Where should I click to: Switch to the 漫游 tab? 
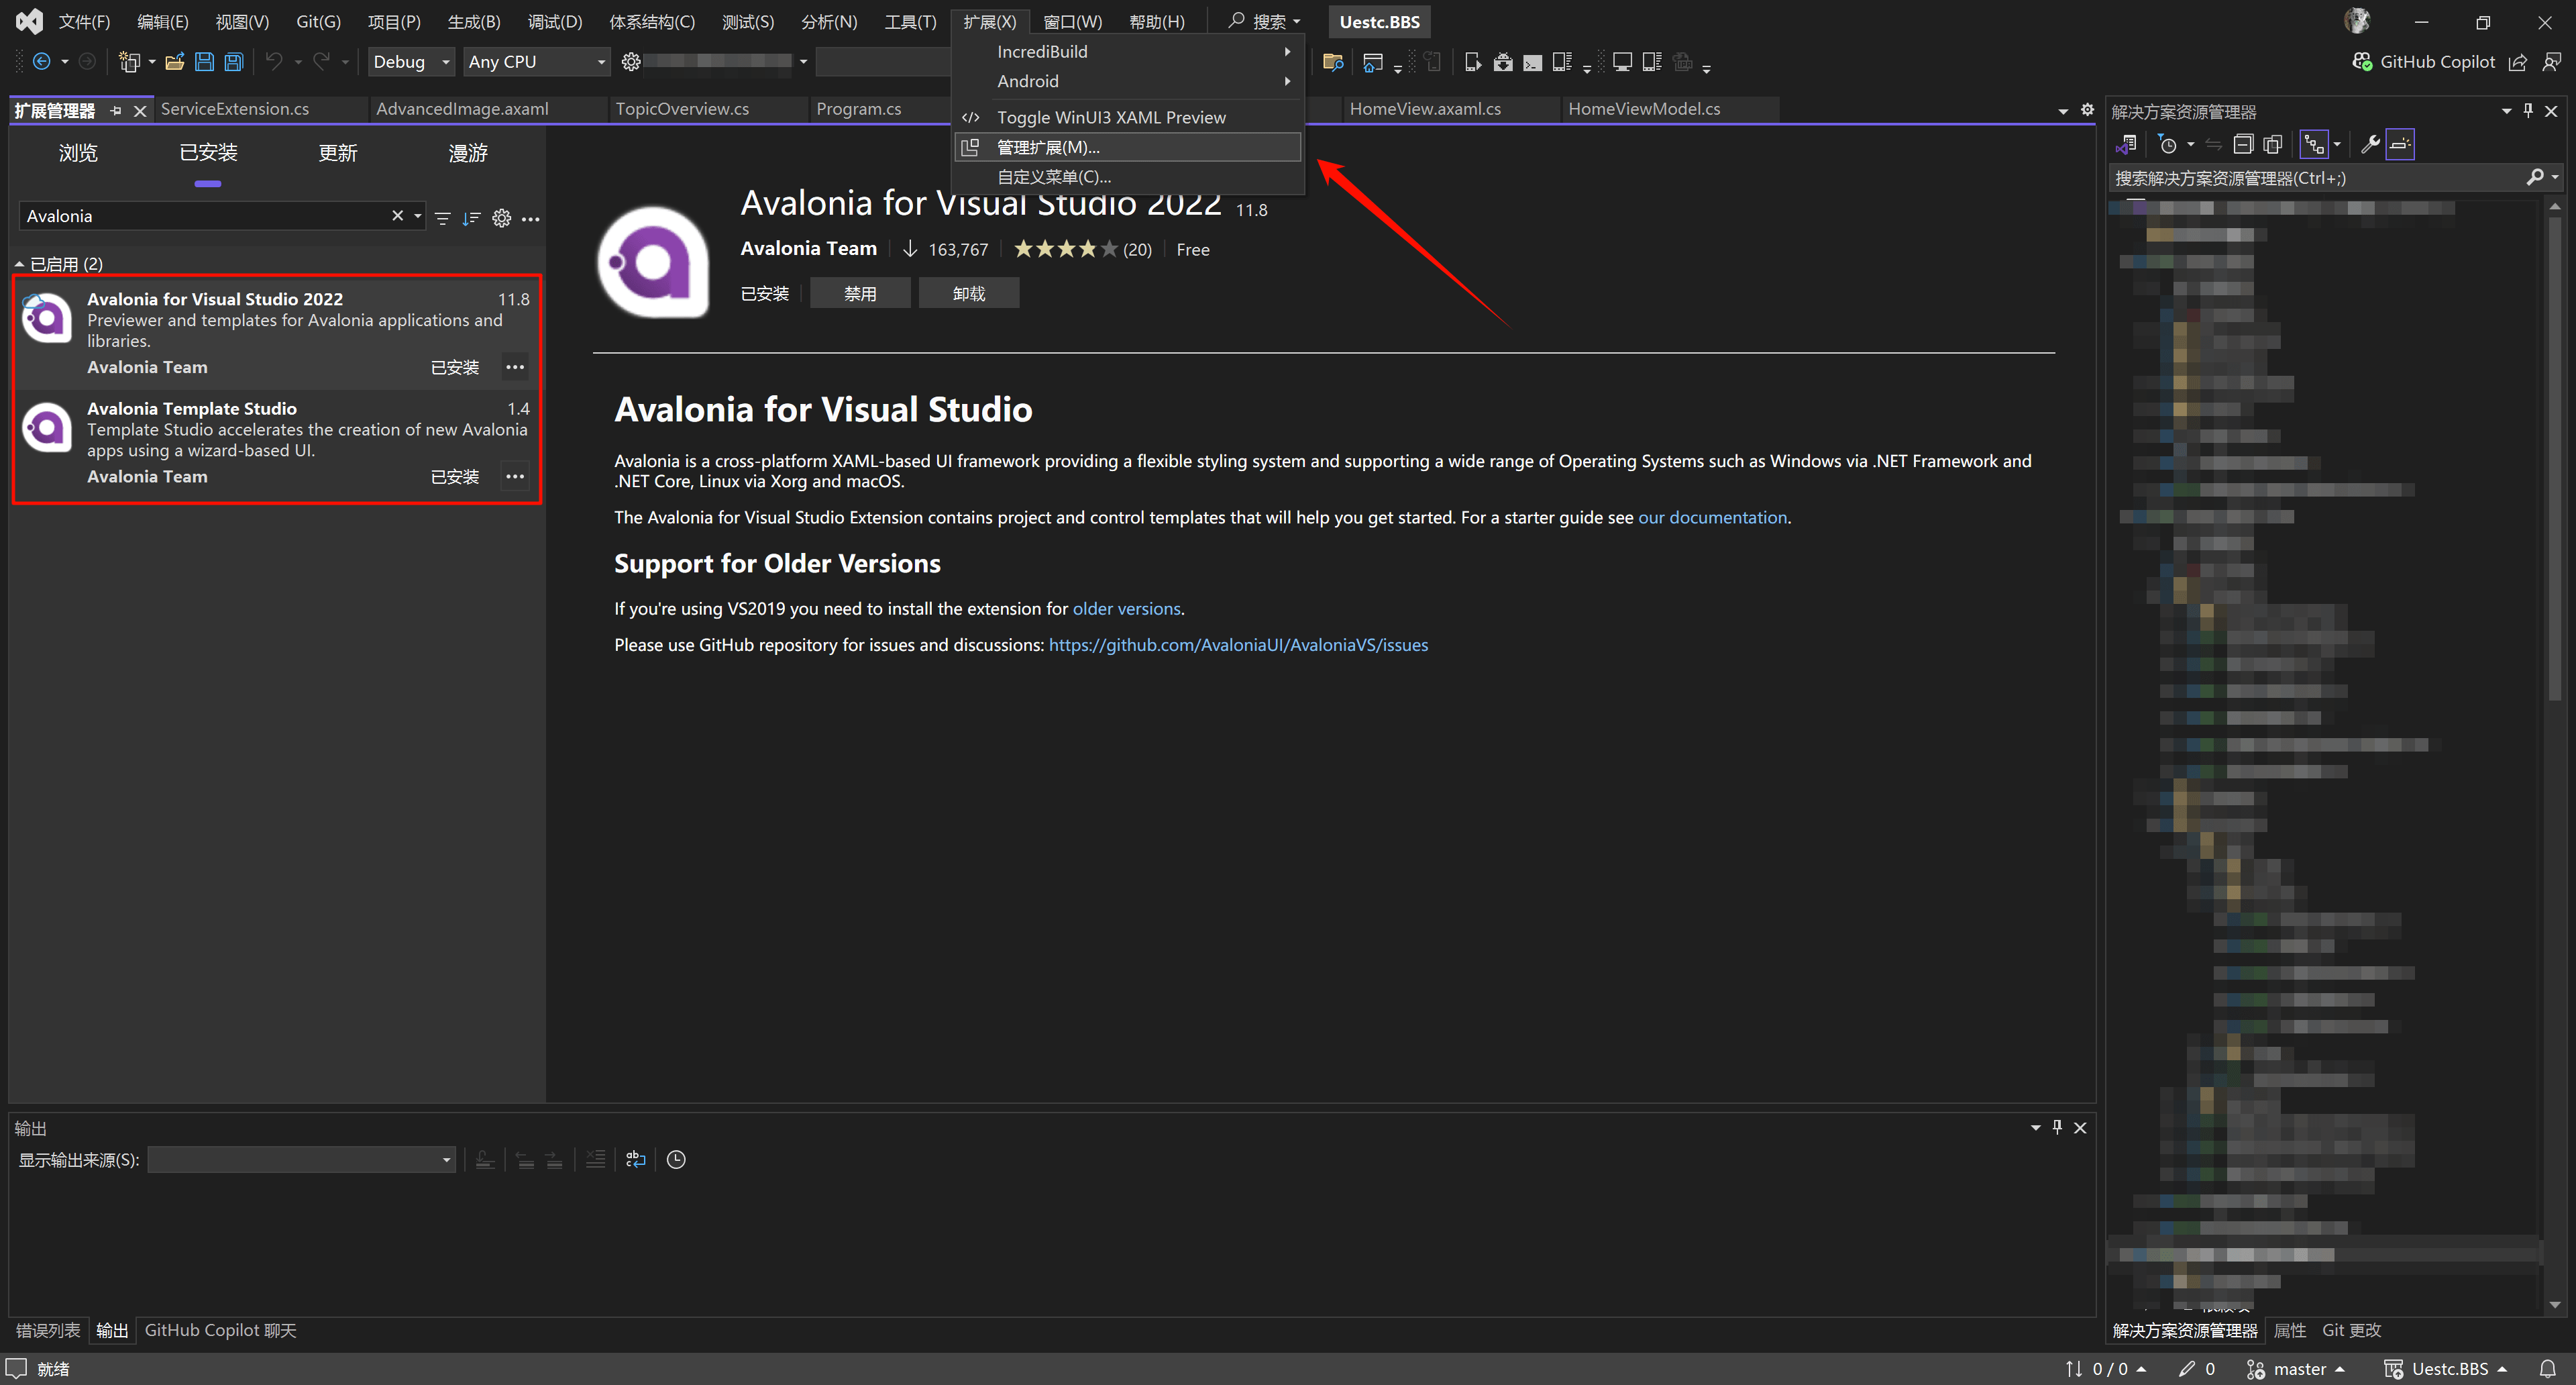point(468,153)
